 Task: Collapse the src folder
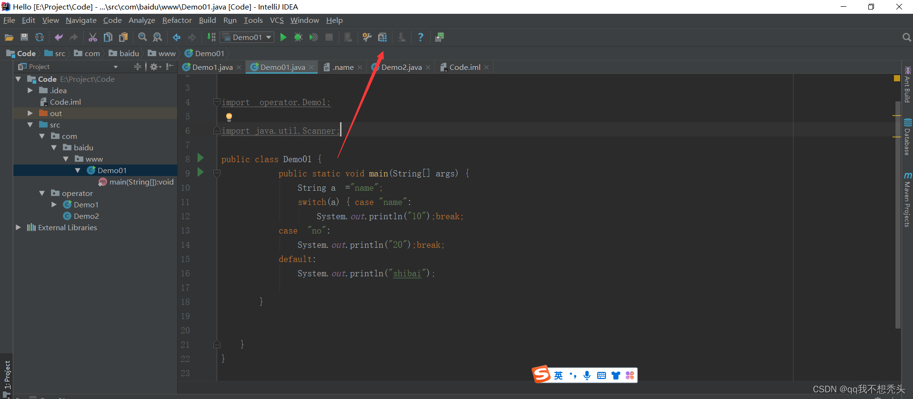pyautogui.click(x=30, y=125)
